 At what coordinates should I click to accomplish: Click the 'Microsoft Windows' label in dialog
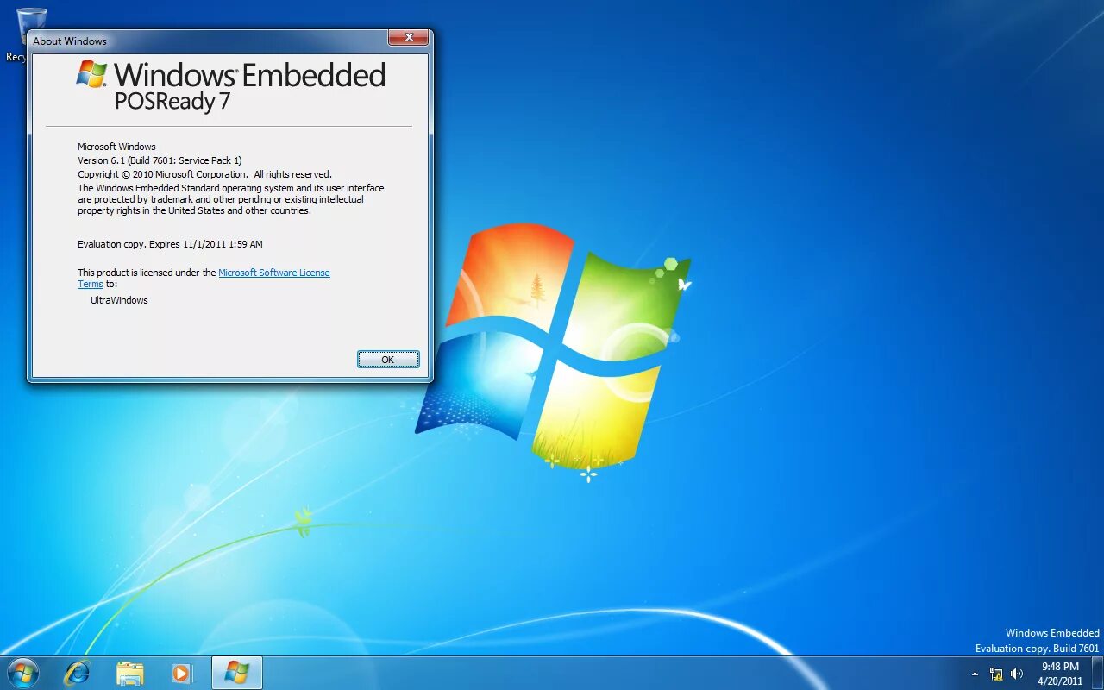(116, 147)
